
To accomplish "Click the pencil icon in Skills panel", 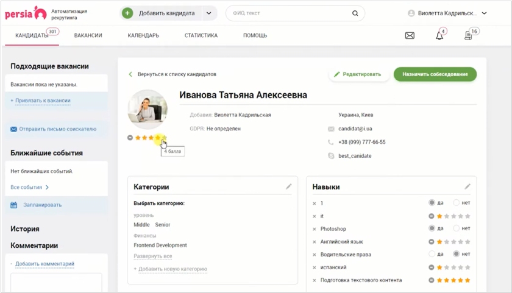I will coord(468,187).
